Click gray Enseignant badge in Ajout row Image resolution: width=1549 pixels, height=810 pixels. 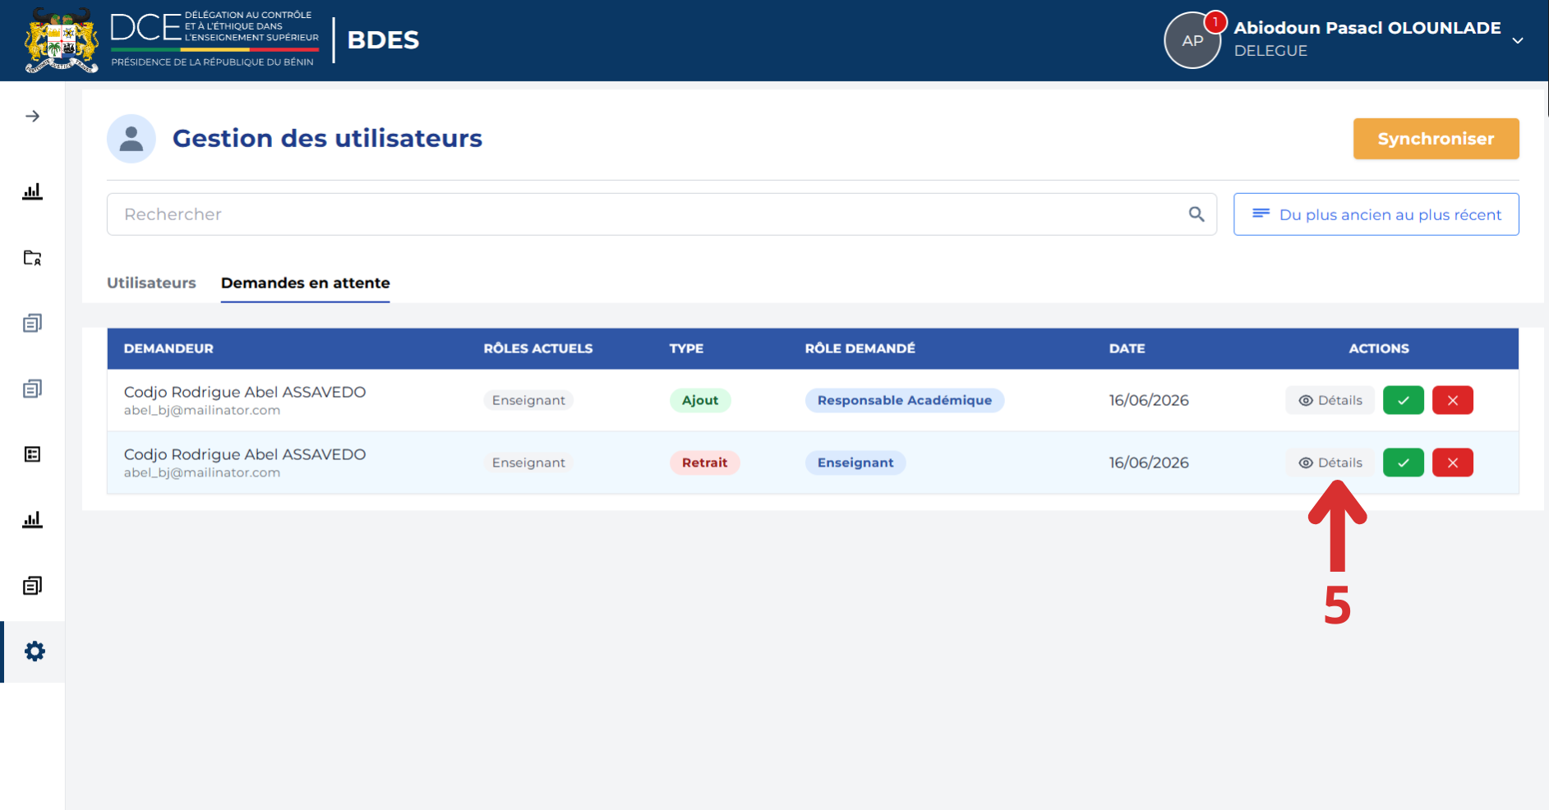click(x=528, y=400)
